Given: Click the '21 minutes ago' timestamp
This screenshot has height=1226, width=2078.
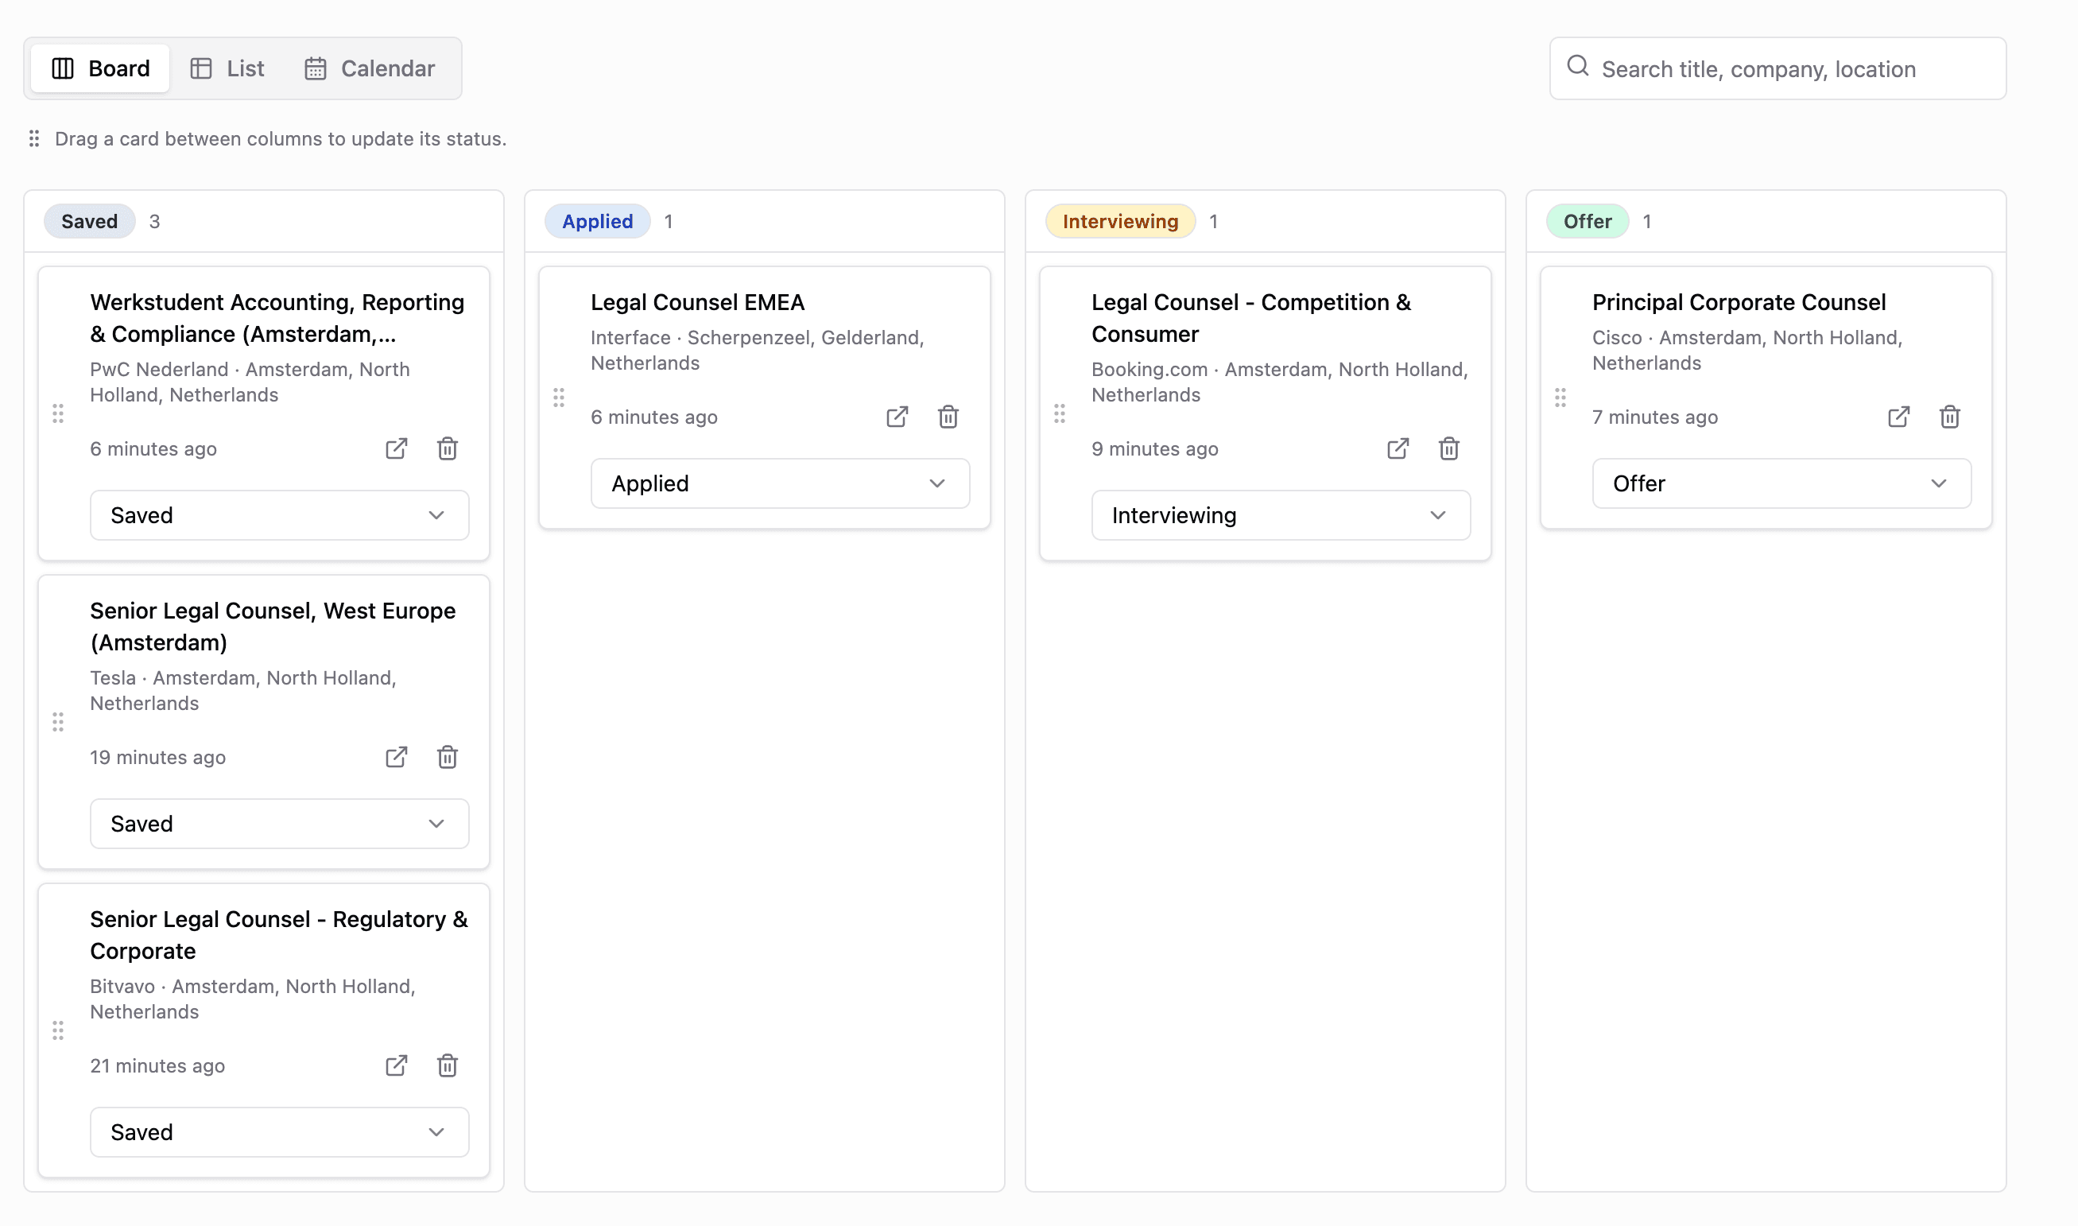Looking at the screenshot, I should coord(157,1065).
